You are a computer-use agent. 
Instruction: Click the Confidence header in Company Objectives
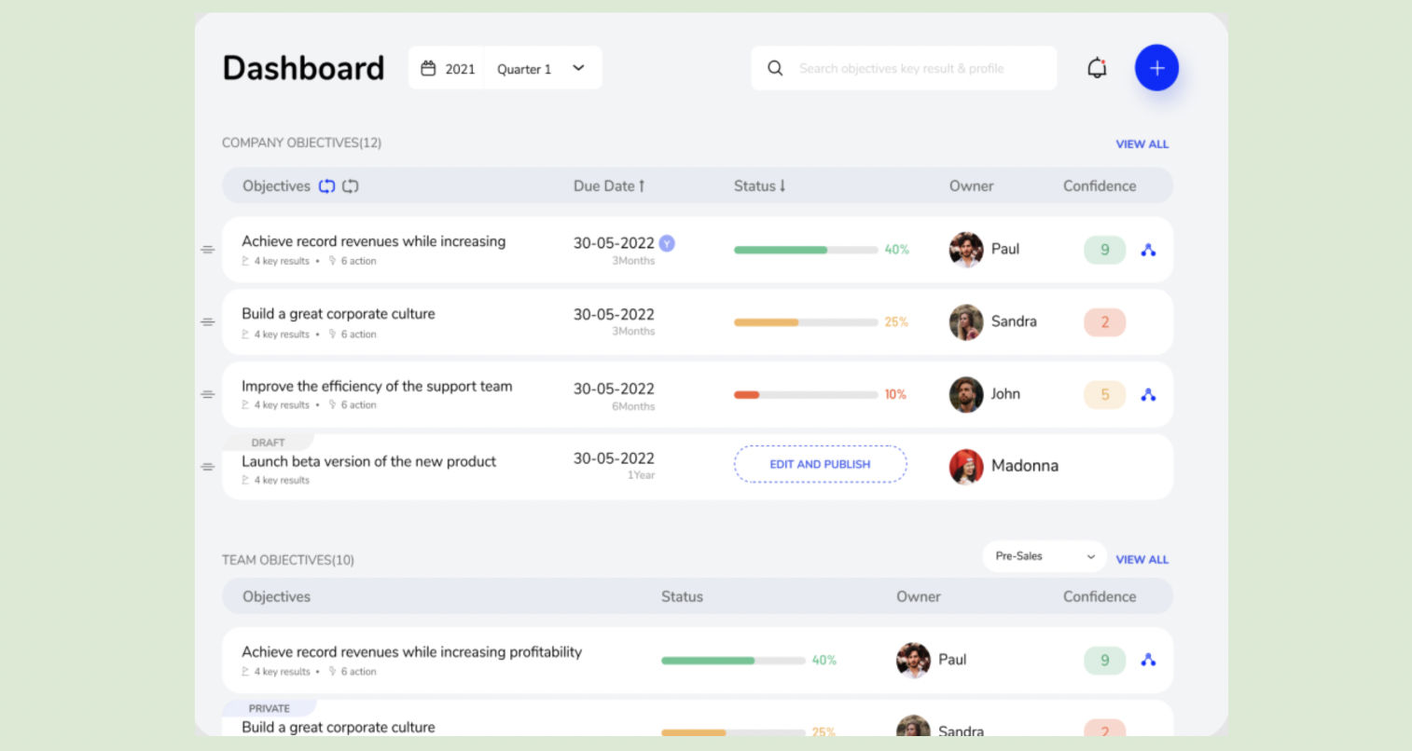tap(1100, 186)
